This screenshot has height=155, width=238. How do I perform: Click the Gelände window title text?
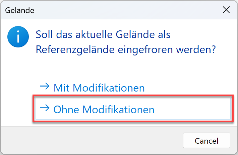coord(19,10)
